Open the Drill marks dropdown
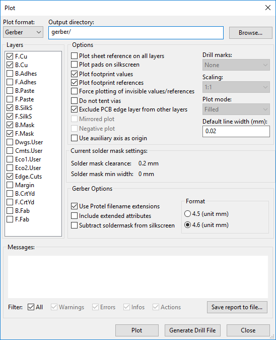 pos(236,65)
